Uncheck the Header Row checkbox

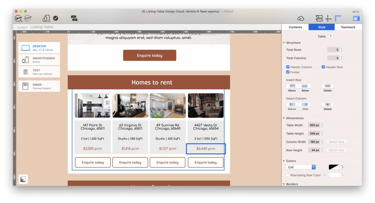(323, 67)
